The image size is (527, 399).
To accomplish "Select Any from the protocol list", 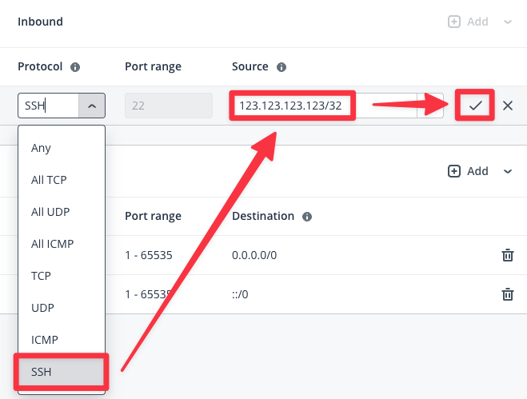I will tap(41, 148).
